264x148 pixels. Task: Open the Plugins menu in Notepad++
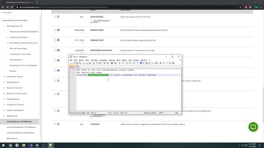click(137, 60)
